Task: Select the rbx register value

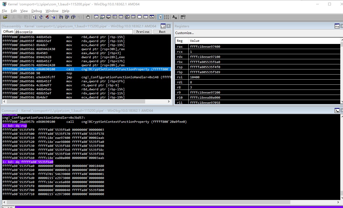Action: [205, 62]
